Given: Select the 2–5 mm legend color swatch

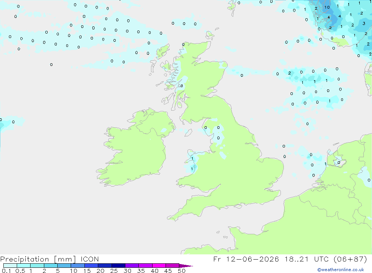Looking at the screenshot, I should (x=51, y=266).
